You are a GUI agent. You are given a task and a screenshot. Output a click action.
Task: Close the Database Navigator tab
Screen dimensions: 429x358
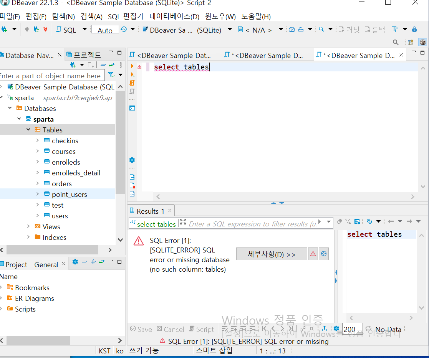pyautogui.click(x=60, y=55)
